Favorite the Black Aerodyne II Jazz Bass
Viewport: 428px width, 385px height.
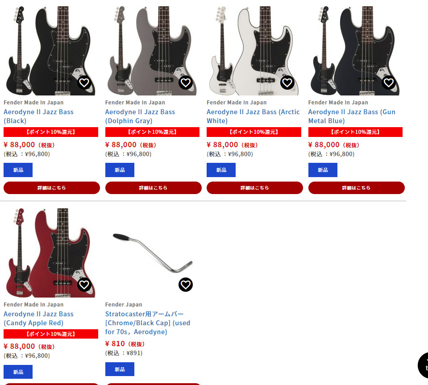84,83
